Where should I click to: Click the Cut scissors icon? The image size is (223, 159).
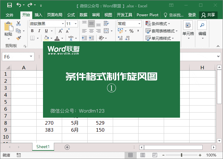(x=18, y=24)
